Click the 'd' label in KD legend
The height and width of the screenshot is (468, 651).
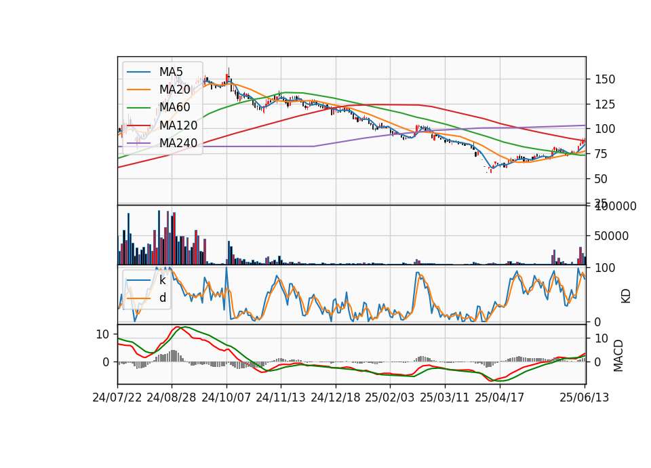(x=163, y=298)
